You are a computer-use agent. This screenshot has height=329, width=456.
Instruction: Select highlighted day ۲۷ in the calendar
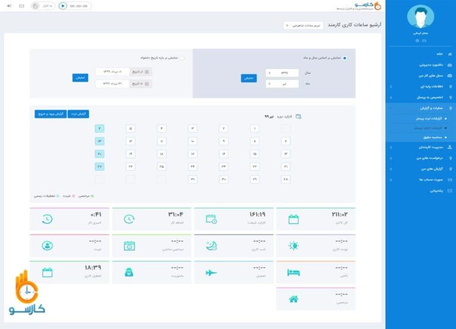(x=100, y=167)
